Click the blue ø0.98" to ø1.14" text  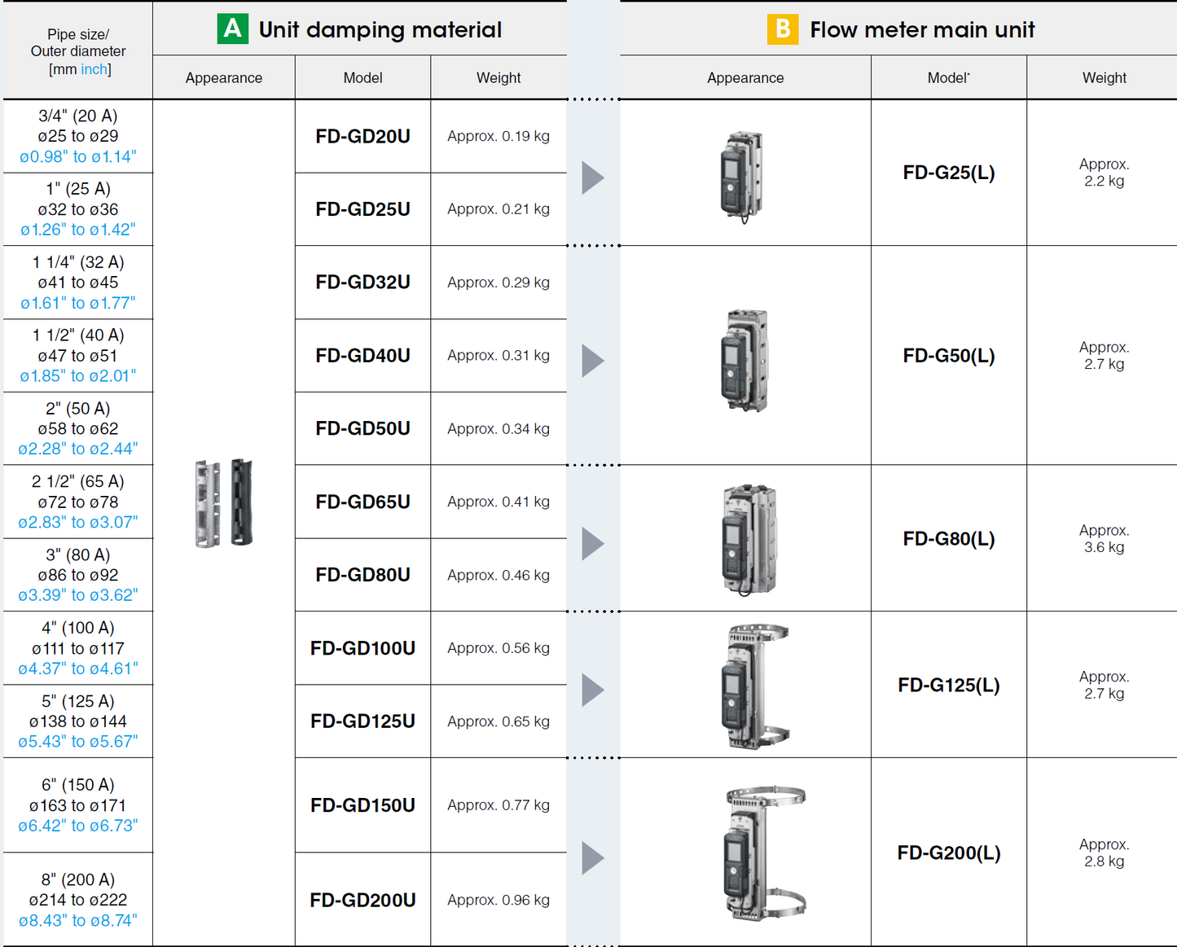pos(77,156)
